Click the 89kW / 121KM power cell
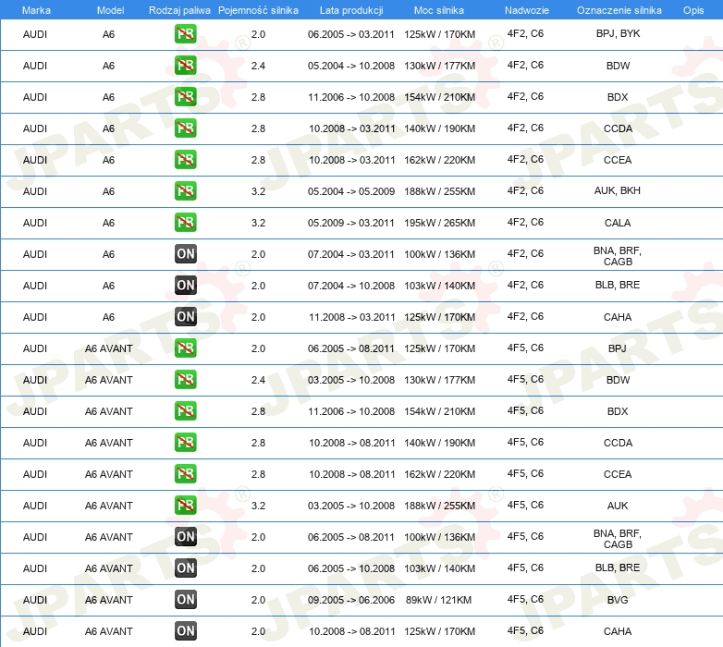 [x=439, y=600]
